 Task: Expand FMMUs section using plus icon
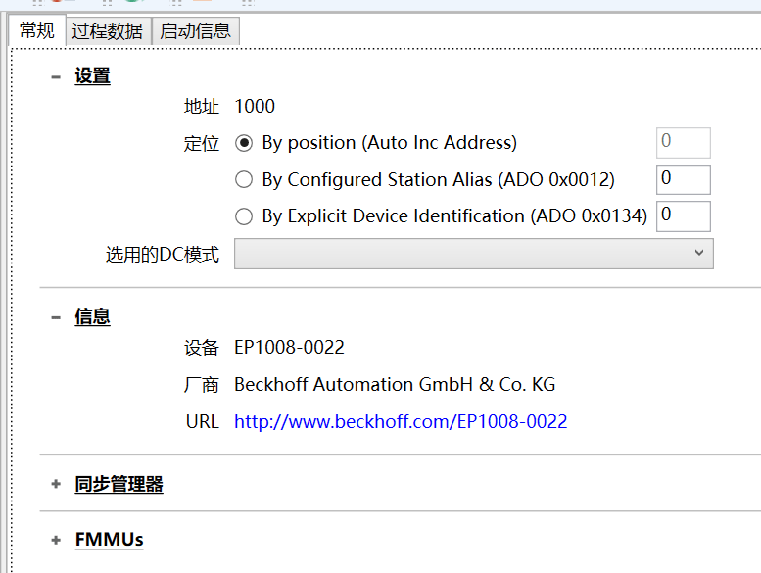(x=56, y=540)
